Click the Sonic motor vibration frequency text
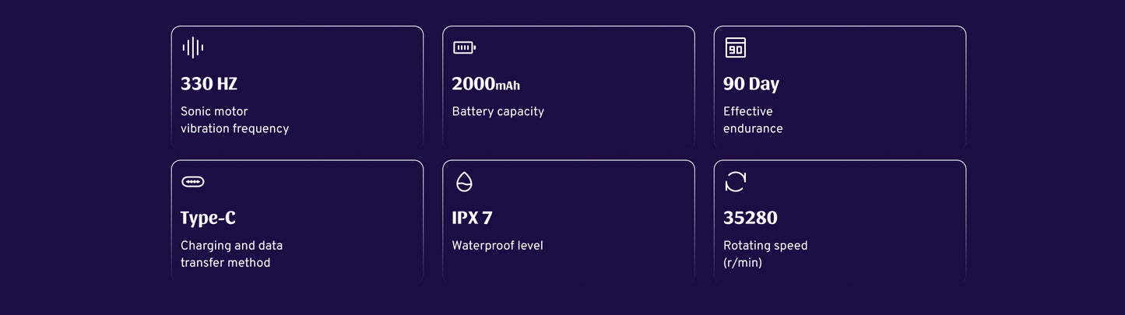Viewport: 1125px width, 315px height. pos(234,120)
